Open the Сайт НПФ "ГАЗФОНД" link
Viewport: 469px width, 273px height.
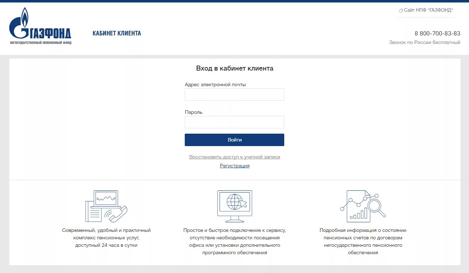click(x=428, y=10)
